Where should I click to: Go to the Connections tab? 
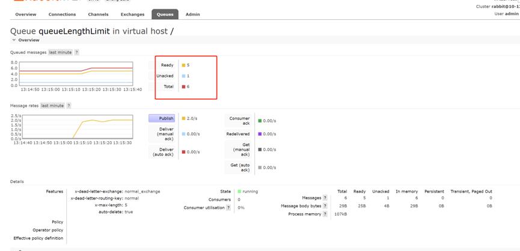point(62,14)
